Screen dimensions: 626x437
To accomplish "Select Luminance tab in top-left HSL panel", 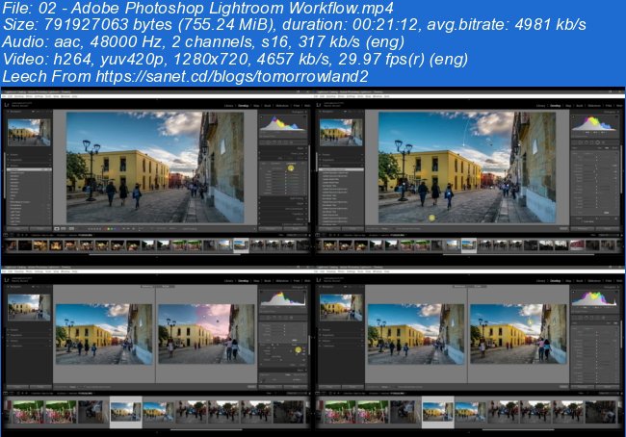I will tap(291, 164).
